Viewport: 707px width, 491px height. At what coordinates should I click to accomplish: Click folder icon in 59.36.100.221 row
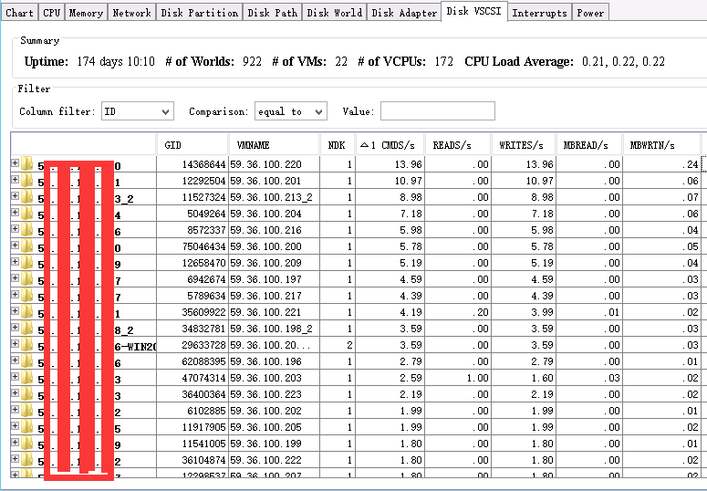(27, 311)
